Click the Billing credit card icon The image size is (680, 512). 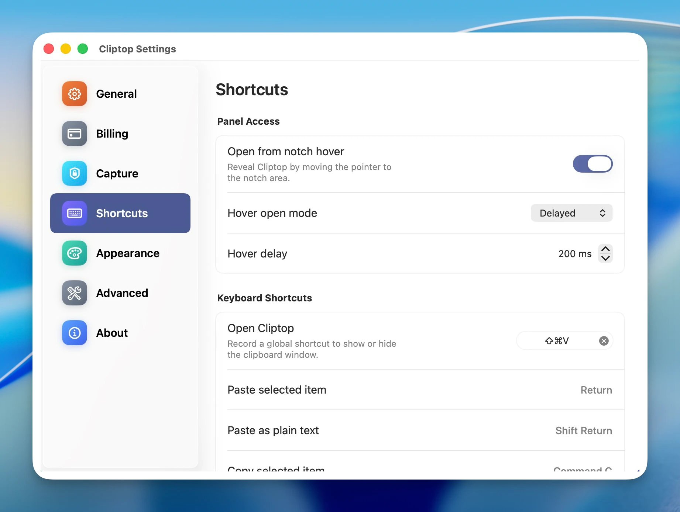coord(75,134)
